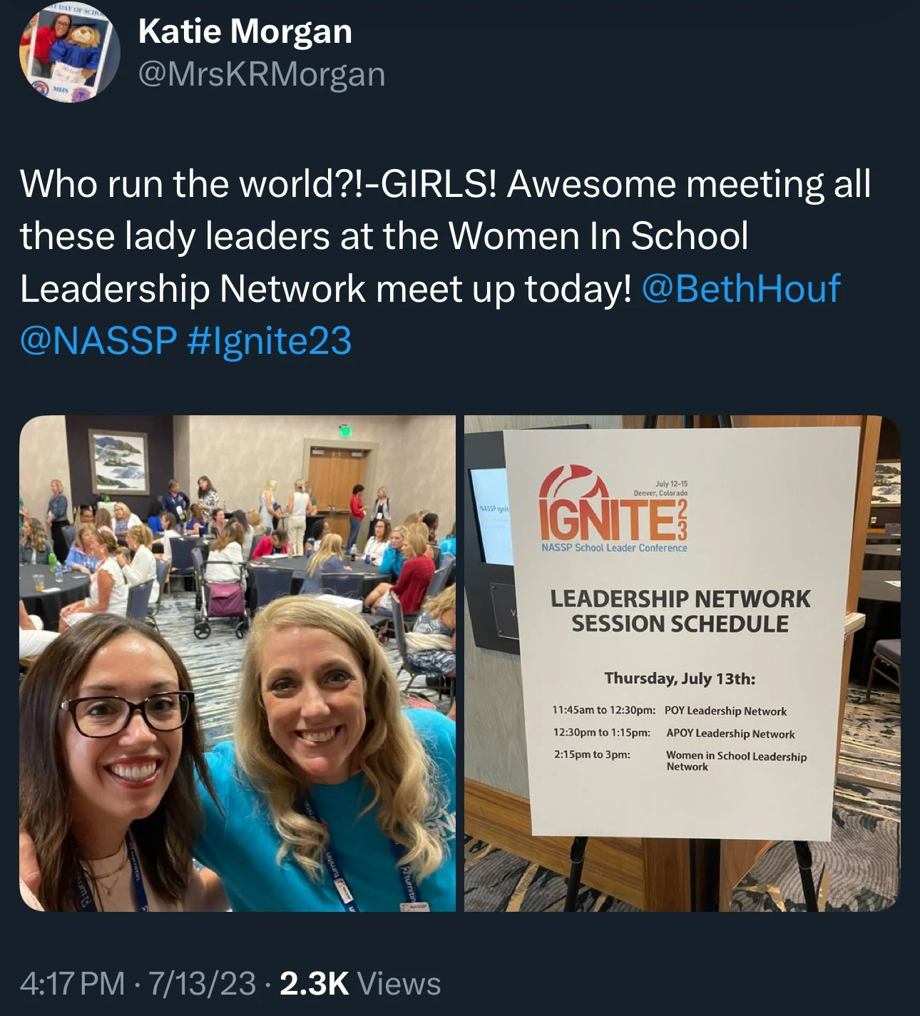Visit the @BethHouf mention

tap(741, 288)
